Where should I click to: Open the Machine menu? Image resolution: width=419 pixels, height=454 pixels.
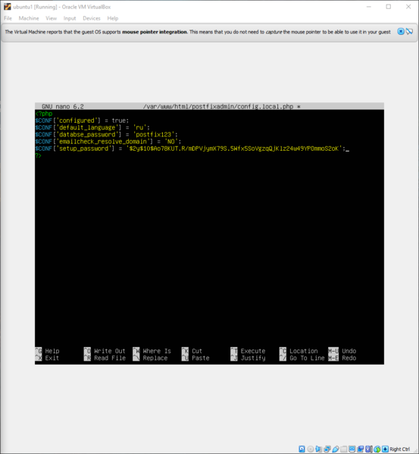coord(29,18)
